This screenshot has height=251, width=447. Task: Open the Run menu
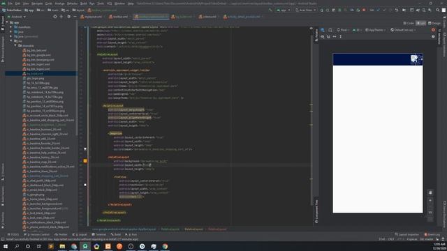tap(91, 3)
